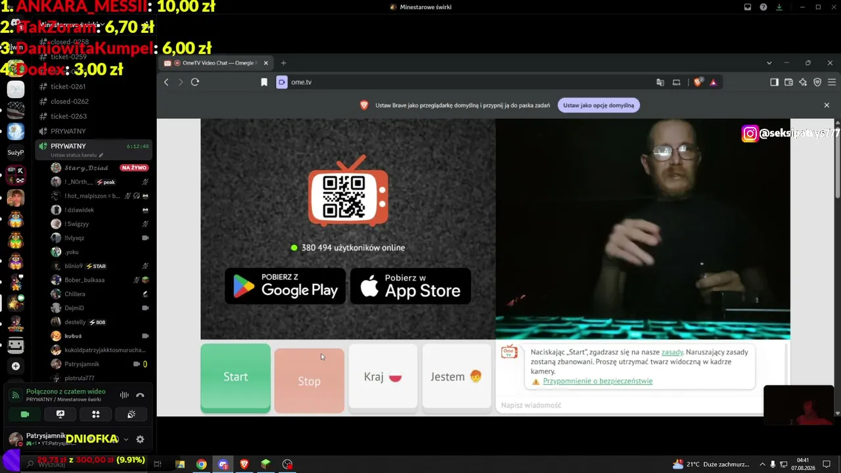Select user DejmiD in voice list
The height and width of the screenshot is (473, 841).
click(x=74, y=308)
